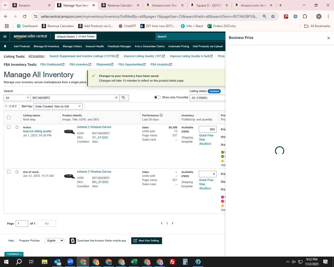Open Improve Listing Quality (107) link
The height and width of the screenshot is (267, 334).
click(144, 56)
